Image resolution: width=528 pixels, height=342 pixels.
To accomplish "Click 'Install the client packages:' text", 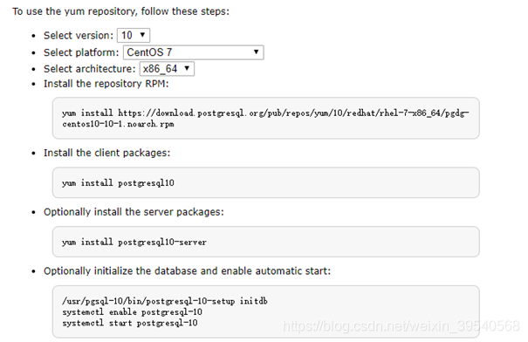I will (106, 153).
